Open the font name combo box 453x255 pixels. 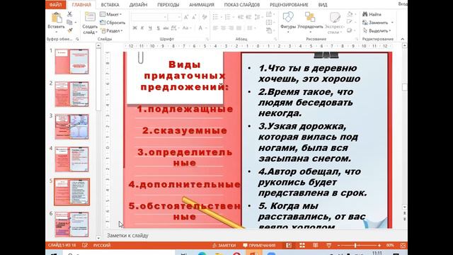(x=149, y=17)
